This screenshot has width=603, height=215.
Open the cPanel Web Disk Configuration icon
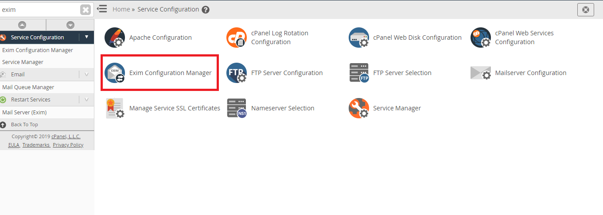click(x=359, y=38)
